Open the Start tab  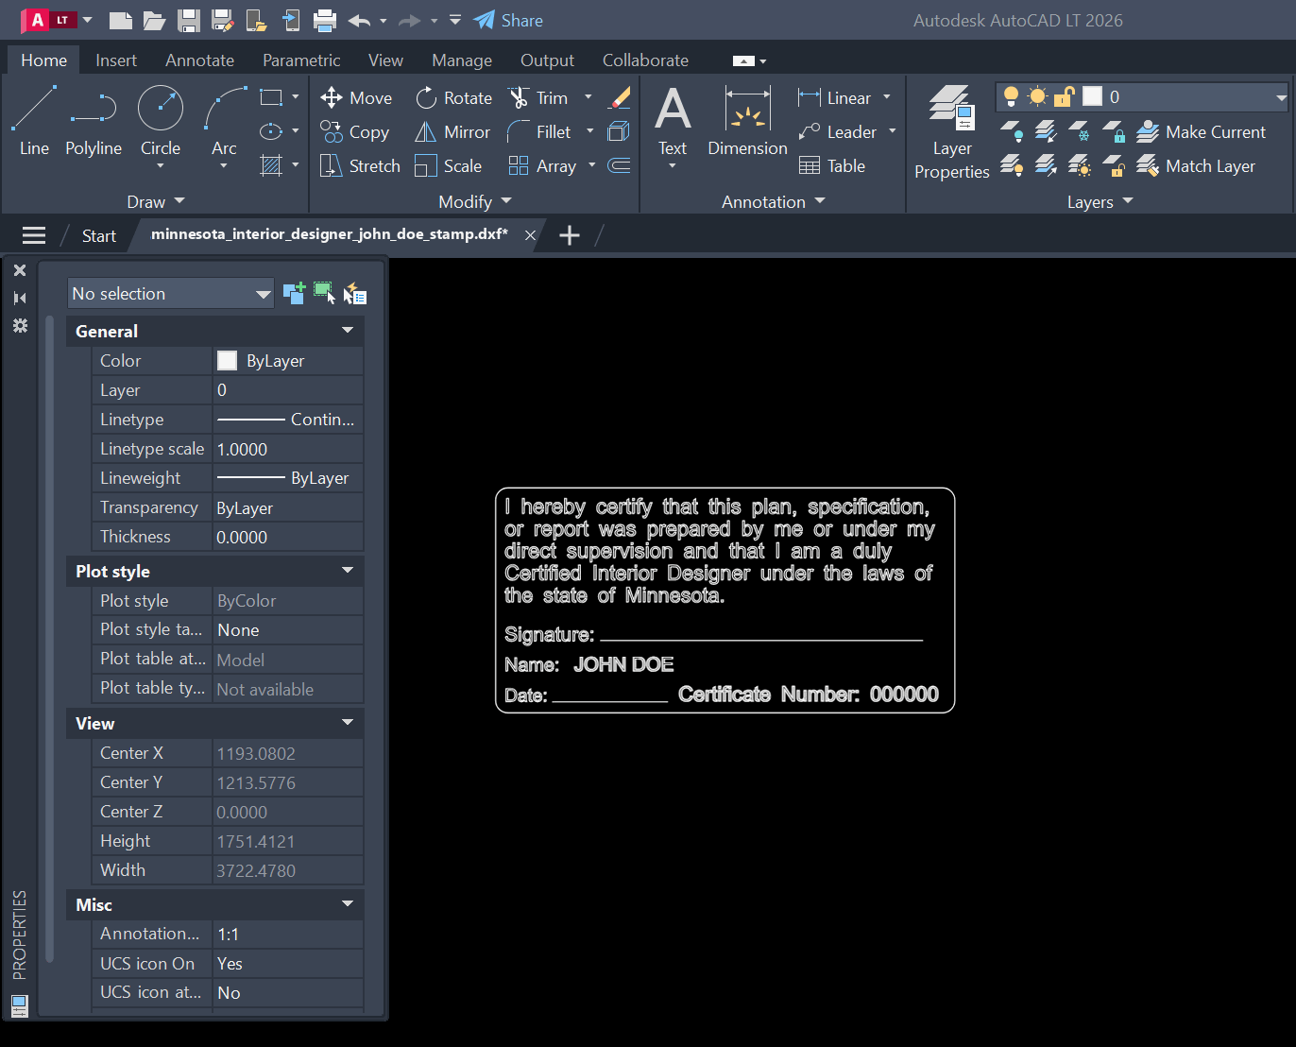(x=99, y=235)
